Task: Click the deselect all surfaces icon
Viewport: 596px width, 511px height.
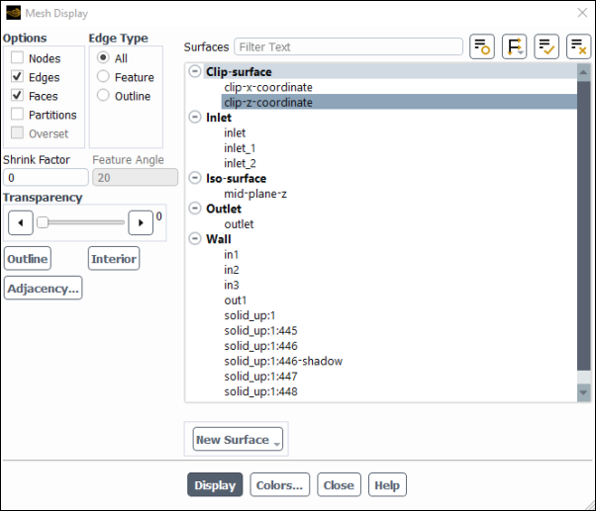Action: (x=578, y=46)
